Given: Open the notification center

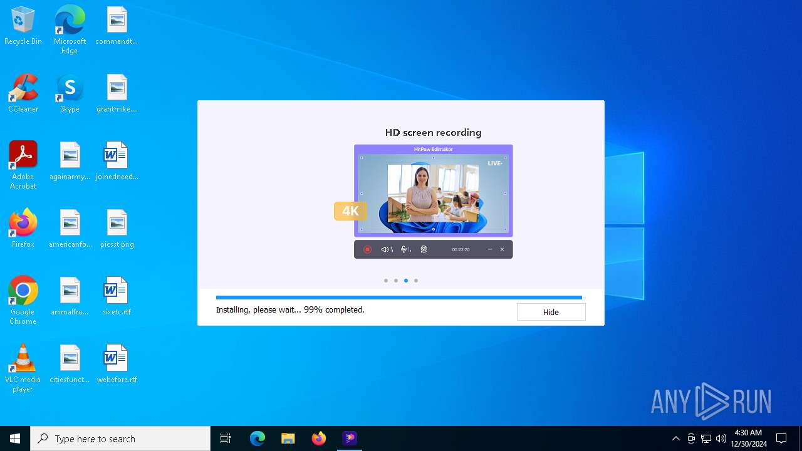Looking at the screenshot, I should coord(781,438).
